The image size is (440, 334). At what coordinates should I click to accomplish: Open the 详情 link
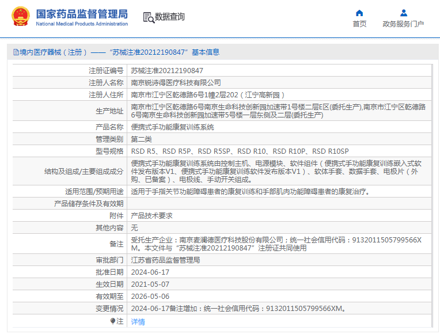coord(138,322)
